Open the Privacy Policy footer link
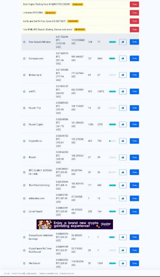 (67, 274)
